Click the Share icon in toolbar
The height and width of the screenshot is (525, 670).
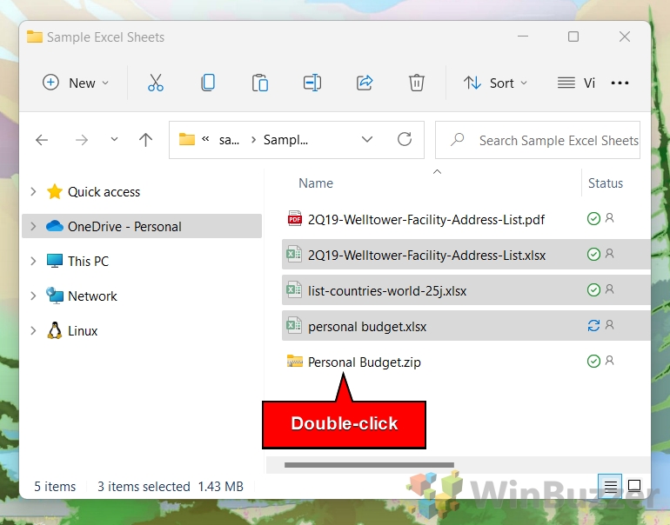(365, 83)
